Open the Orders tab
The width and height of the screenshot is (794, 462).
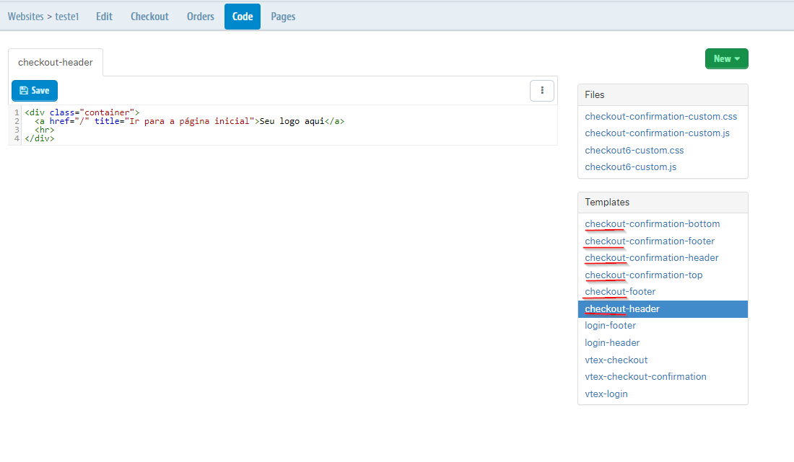pyautogui.click(x=201, y=17)
